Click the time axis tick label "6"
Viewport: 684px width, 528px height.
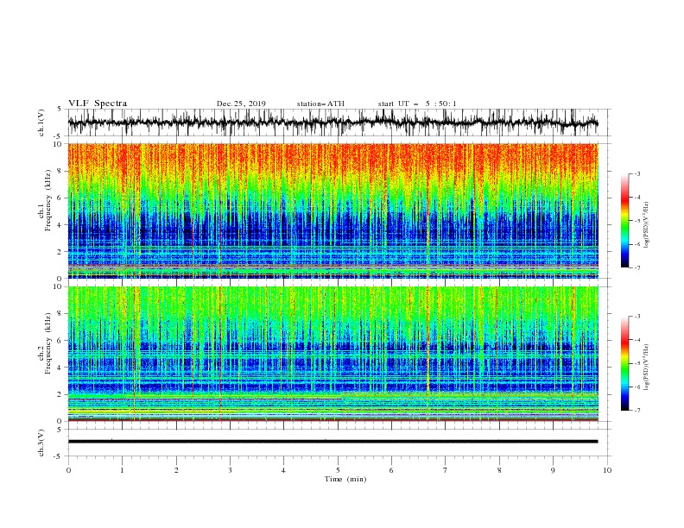click(x=391, y=470)
